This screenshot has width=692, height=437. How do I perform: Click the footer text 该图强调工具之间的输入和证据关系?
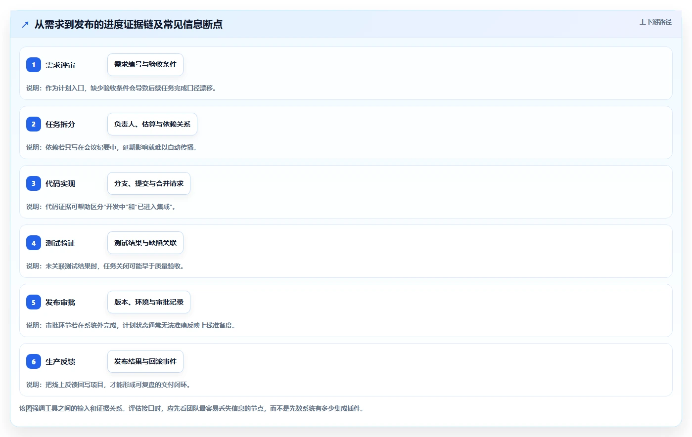tap(193, 408)
